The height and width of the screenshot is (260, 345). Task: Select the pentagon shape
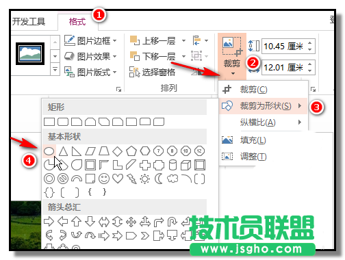(x=131, y=151)
